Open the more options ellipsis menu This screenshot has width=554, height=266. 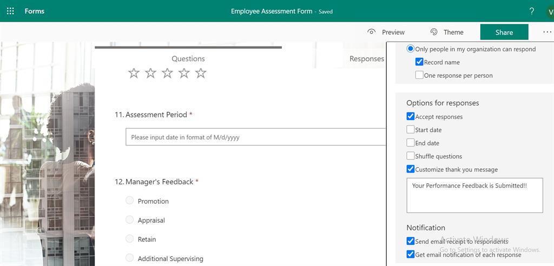547,32
